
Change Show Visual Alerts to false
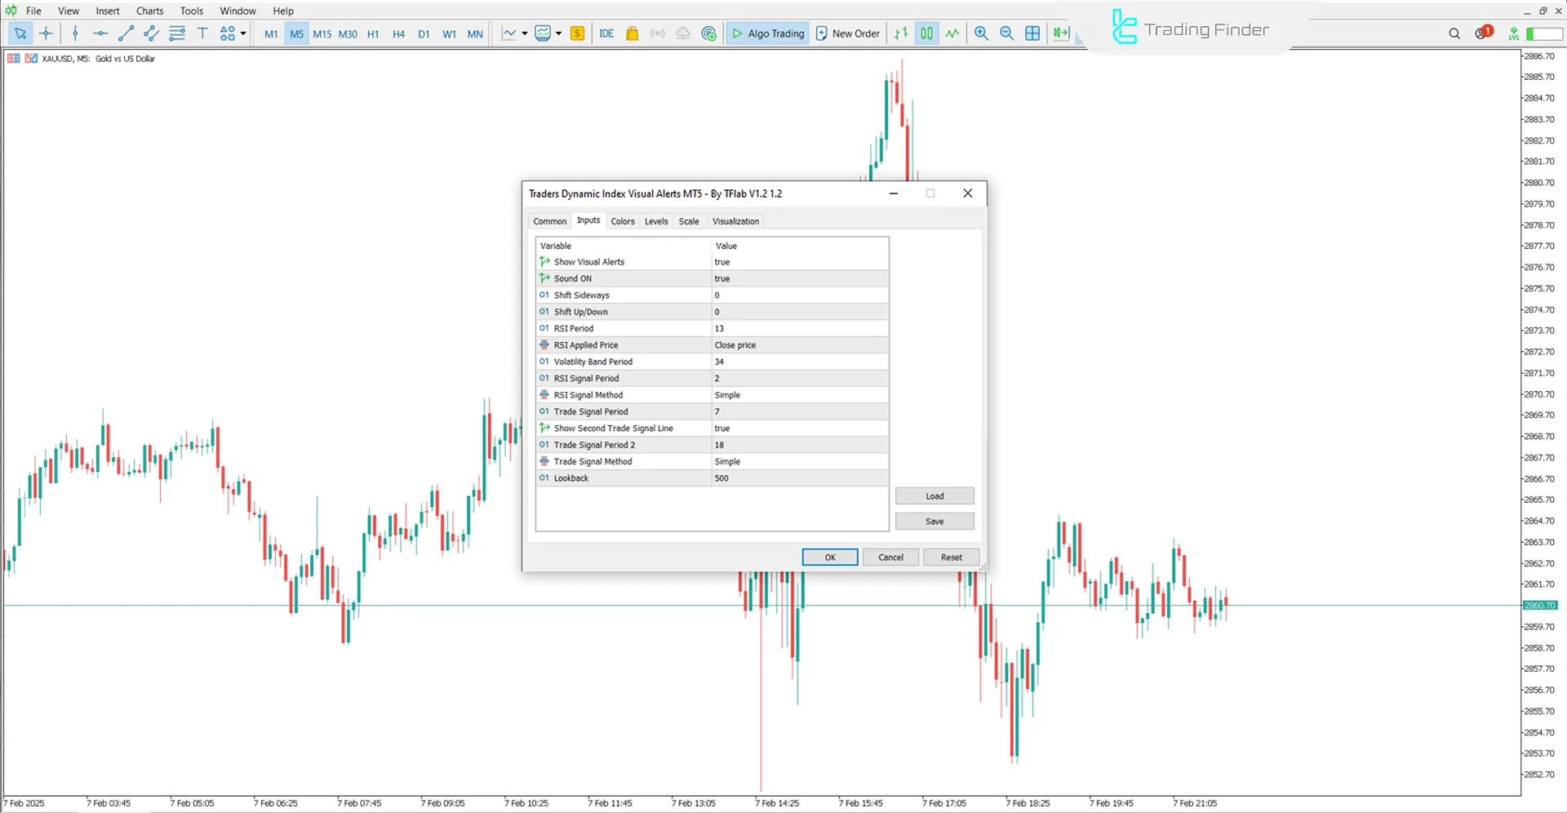pyautogui.click(x=800, y=261)
